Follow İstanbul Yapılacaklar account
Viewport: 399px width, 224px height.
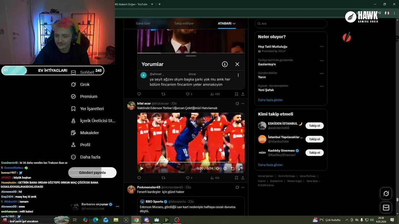coord(315,139)
